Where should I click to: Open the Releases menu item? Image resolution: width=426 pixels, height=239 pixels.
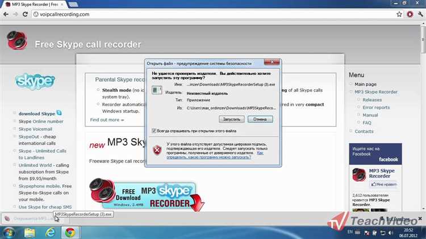click(x=372, y=100)
